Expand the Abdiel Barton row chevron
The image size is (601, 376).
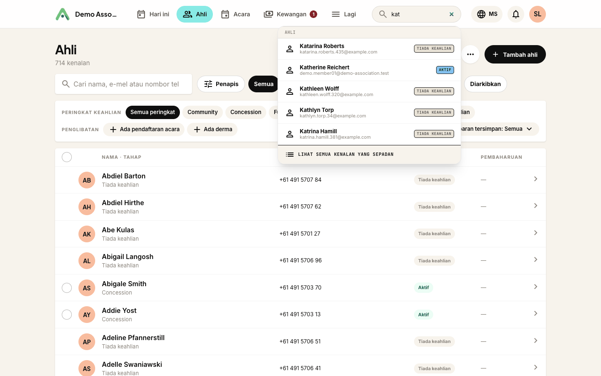click(x=535, y=179)
